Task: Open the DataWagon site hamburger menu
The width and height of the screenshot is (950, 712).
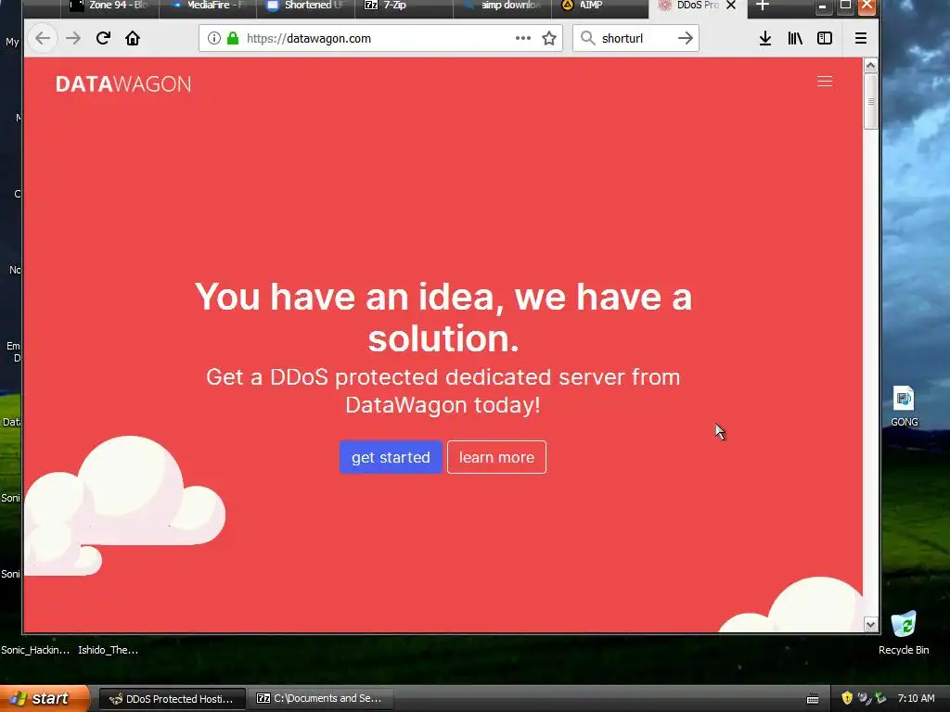Action: click(x=825, y=82)
